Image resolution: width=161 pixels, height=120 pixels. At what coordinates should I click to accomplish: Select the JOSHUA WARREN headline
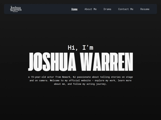80,62
